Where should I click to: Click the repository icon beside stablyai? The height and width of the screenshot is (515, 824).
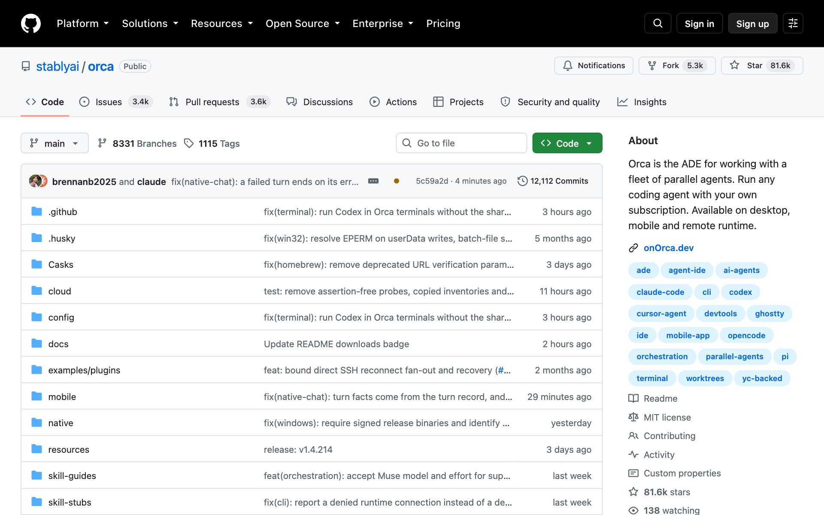(26, 67)
